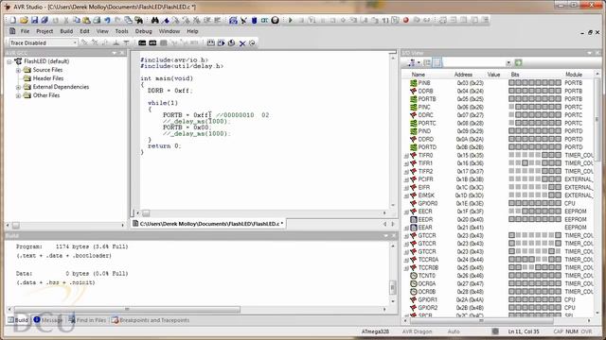This screenshot has width=606, height=340.
Task: Click the second black chip icon in trace toolbar
Action: click(x=152, y=42)
